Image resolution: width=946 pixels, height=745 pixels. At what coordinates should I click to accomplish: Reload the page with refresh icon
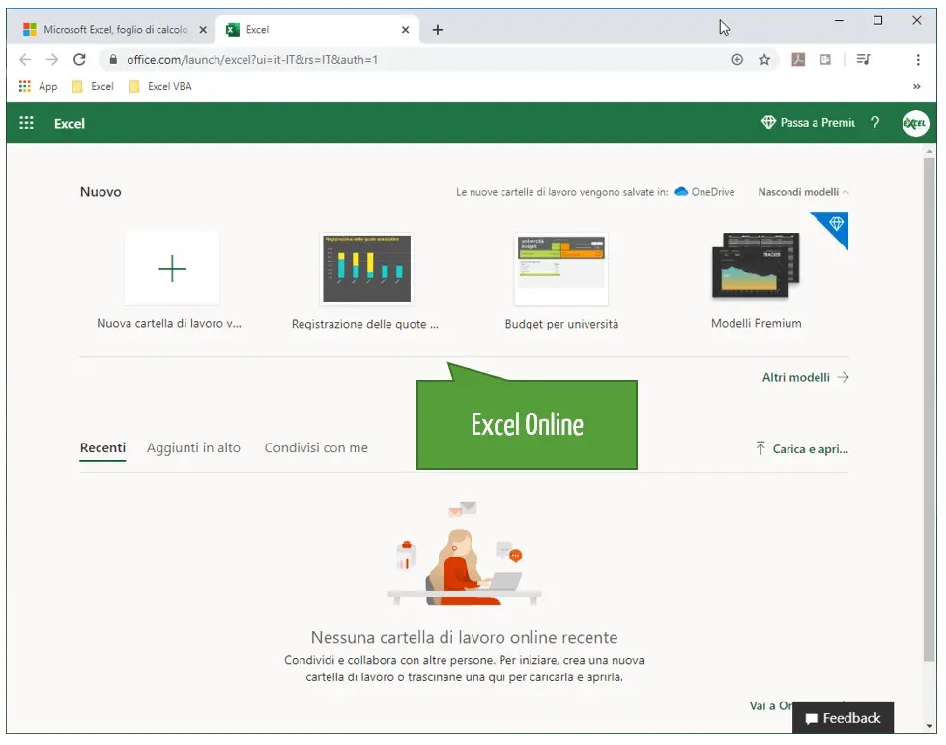79,59
